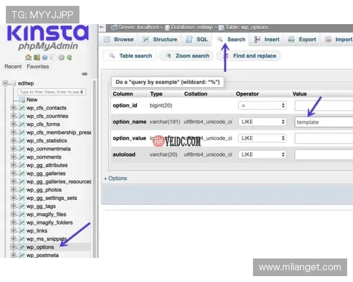The height and width of the screenshot is (282, 353).
Task: Expand the + Options link
Action: point(116,178)
